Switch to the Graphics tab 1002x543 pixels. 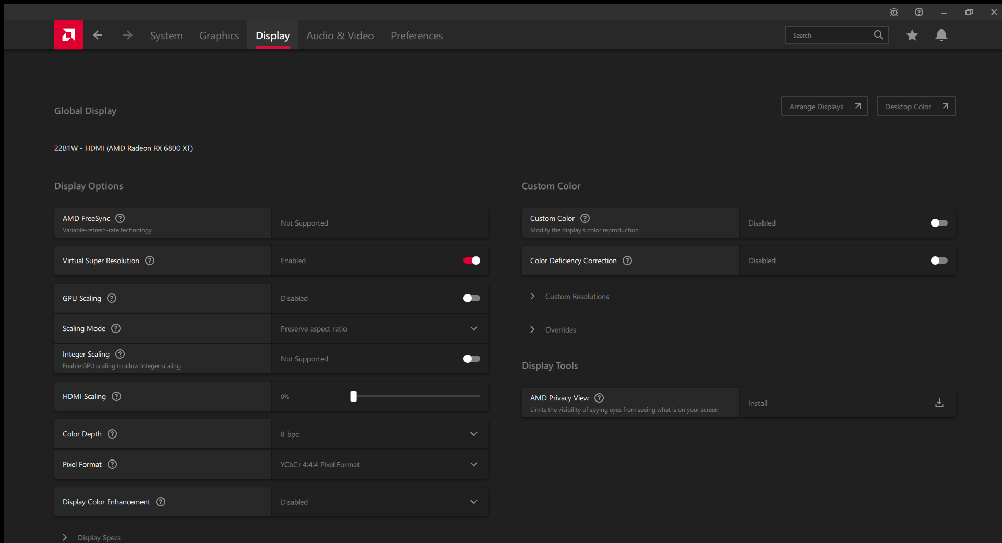[x=219, y=36]
